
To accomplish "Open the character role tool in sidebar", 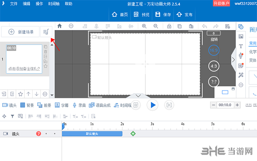I will pyautogui.click(x=241, y=56).
